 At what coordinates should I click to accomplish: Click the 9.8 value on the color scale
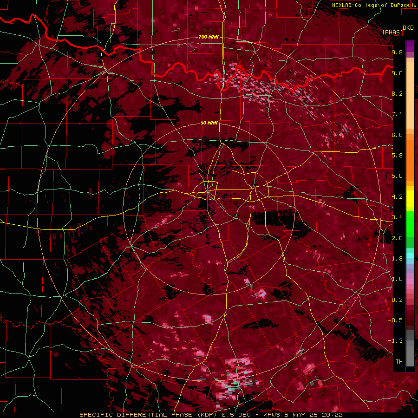[397, 52]
